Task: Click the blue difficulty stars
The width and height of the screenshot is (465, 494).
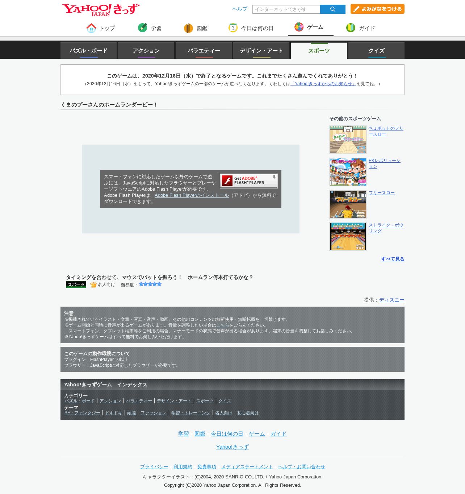Action: click(150, 284)
